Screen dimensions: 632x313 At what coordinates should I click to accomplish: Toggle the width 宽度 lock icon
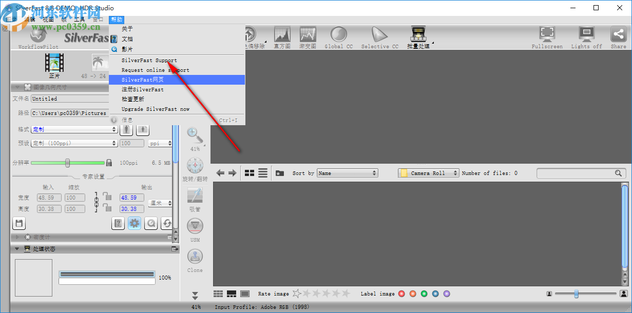pos(107,196)
